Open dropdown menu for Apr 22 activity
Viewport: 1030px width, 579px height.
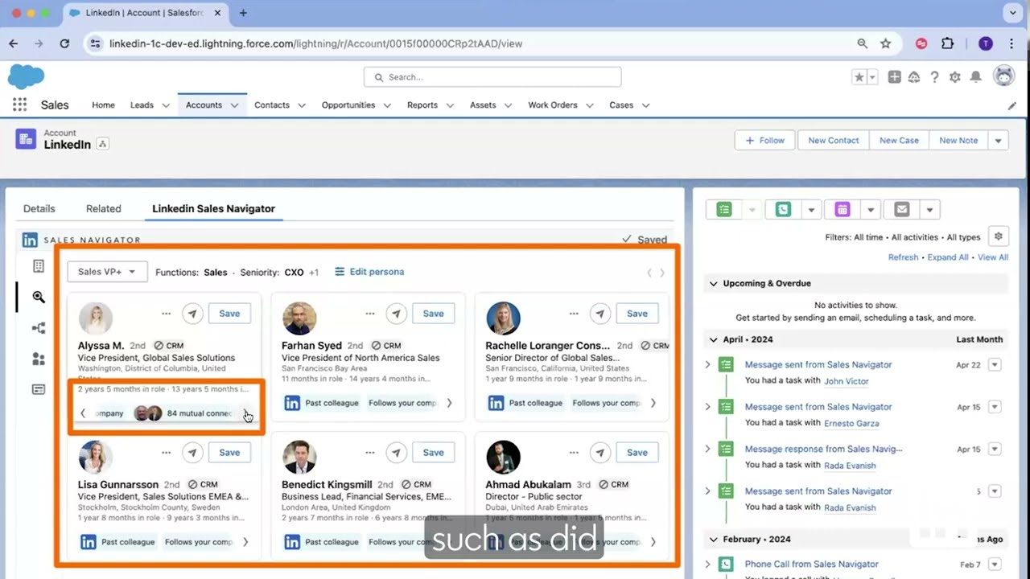pos(995,364)
